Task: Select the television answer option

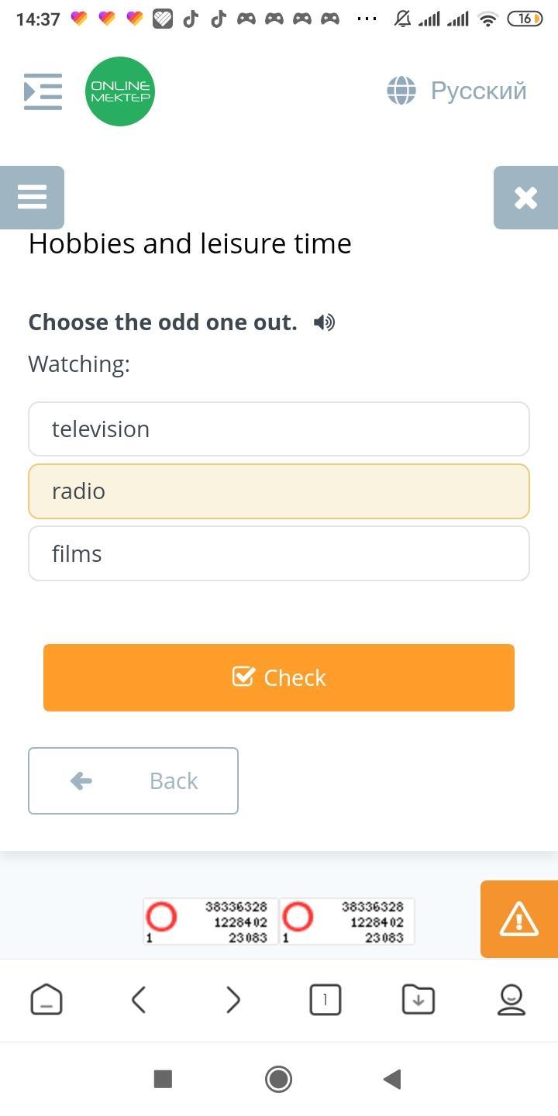Action: tap(279, 429)
